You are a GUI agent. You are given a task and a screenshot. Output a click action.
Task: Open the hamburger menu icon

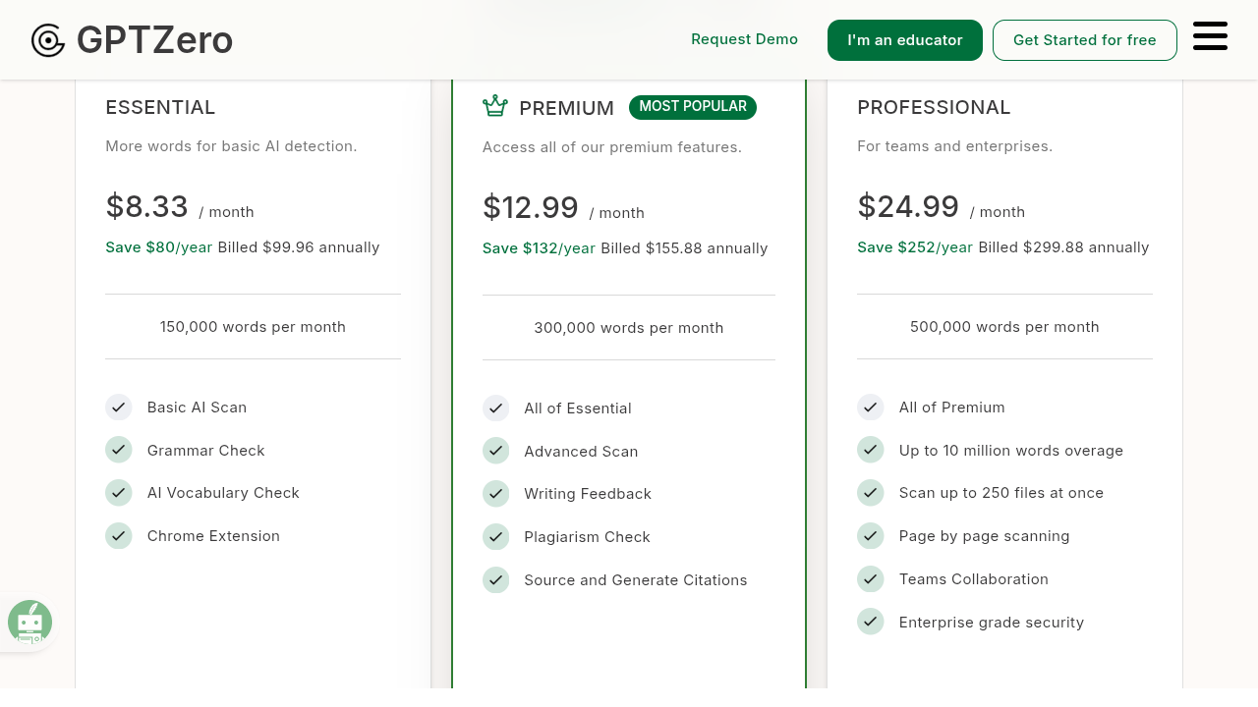[x=1210, y=36]
